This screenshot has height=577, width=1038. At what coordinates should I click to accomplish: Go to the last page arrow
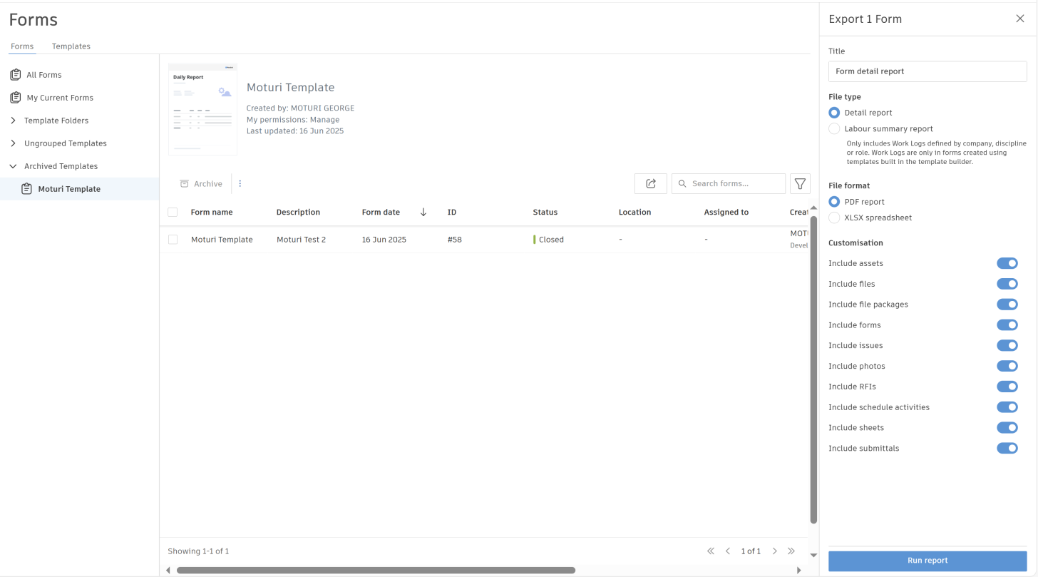(x=791, y=551)
